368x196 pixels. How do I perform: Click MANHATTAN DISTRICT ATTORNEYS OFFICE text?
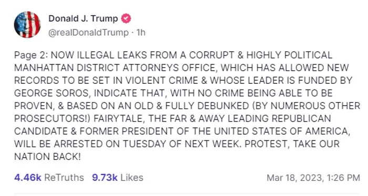tap(115, 68)
